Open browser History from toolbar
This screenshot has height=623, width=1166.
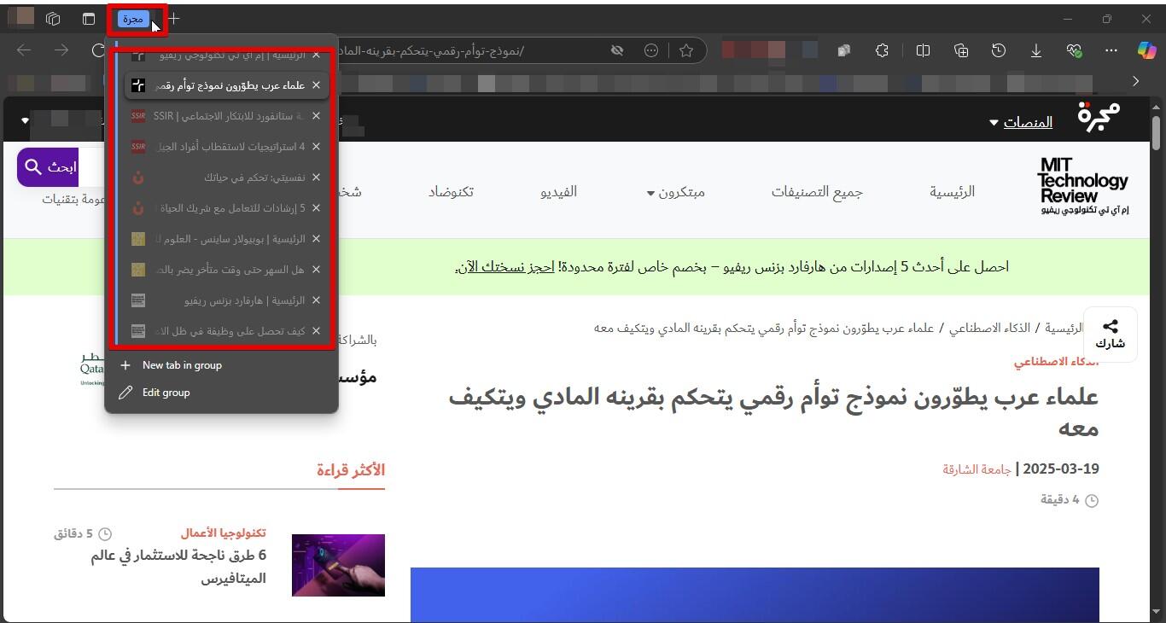click(998, 51)
